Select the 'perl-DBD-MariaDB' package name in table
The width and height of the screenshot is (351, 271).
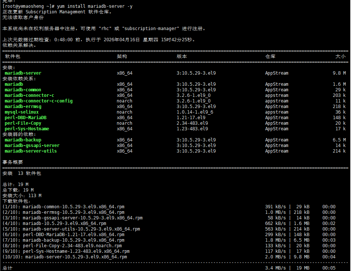26,118
